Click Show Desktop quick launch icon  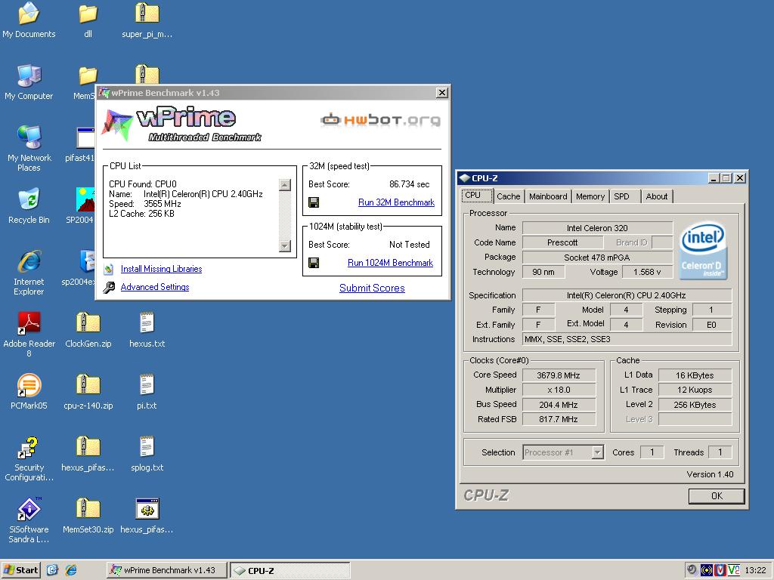point(52,570)
